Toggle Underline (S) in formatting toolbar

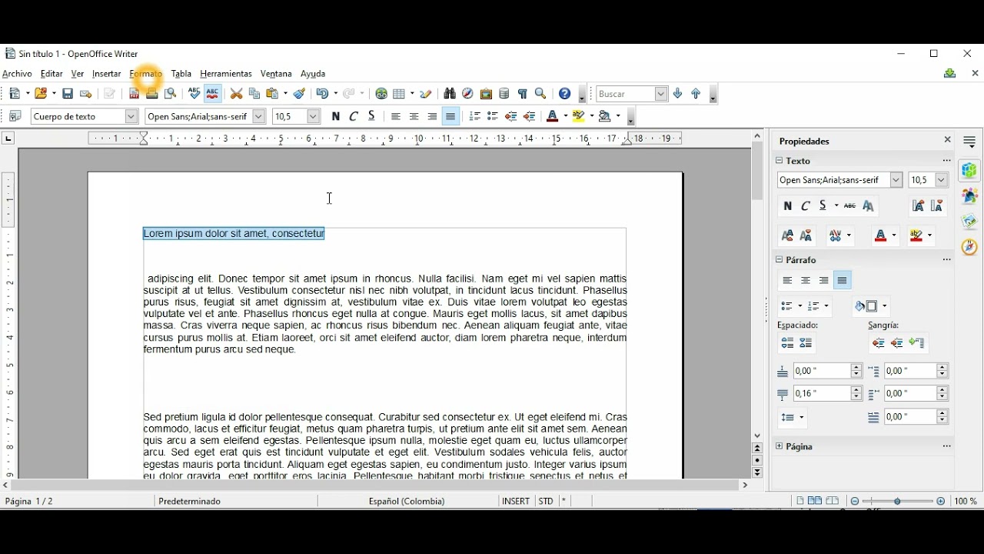point(373,117)
